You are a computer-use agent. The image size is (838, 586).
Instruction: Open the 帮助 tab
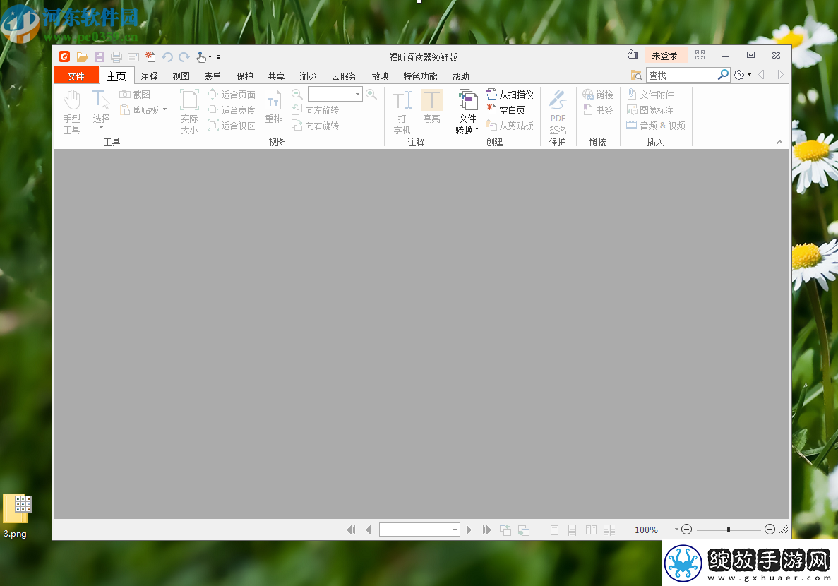(x=461, y=76)
